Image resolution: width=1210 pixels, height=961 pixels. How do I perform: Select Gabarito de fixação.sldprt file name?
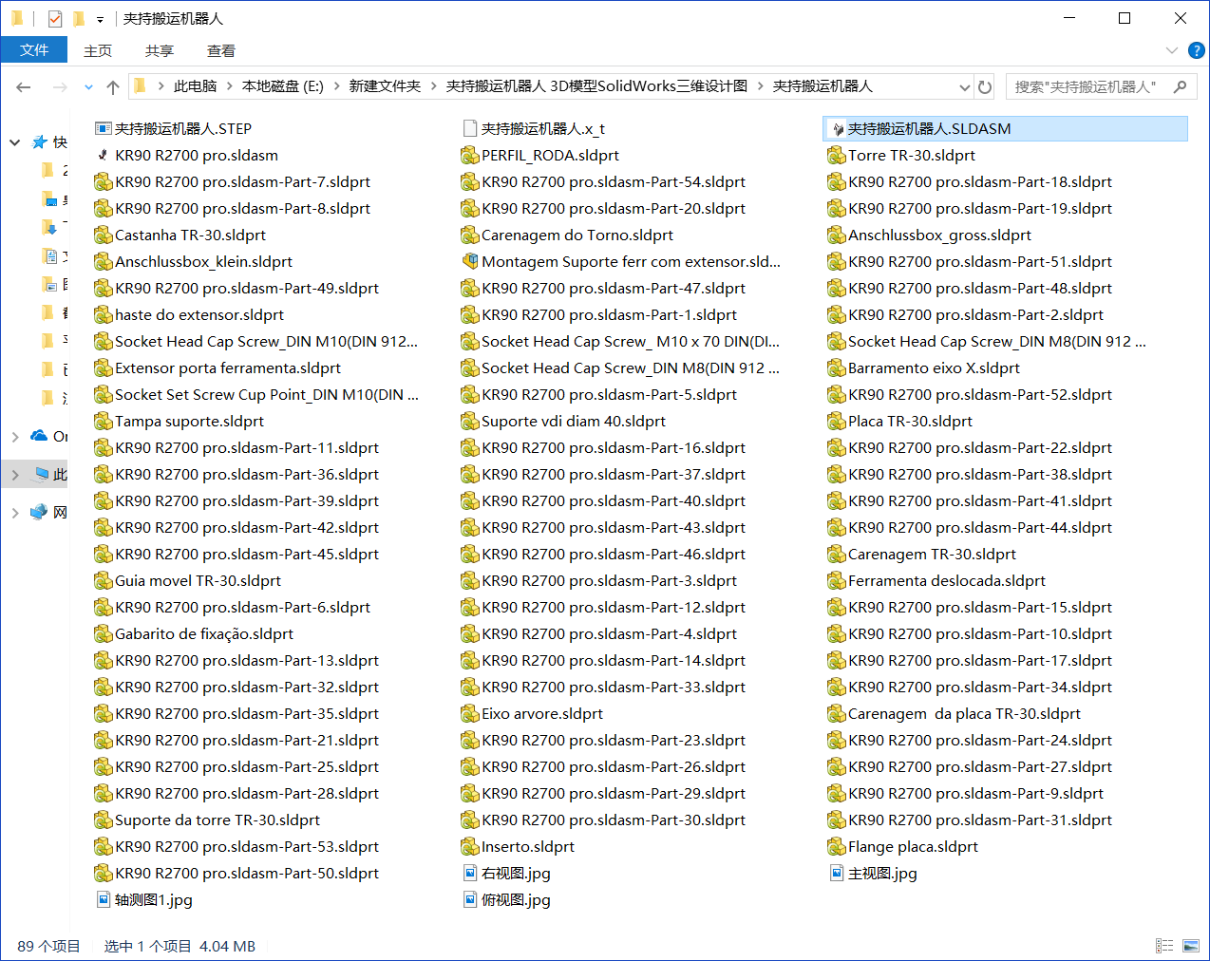204,634
